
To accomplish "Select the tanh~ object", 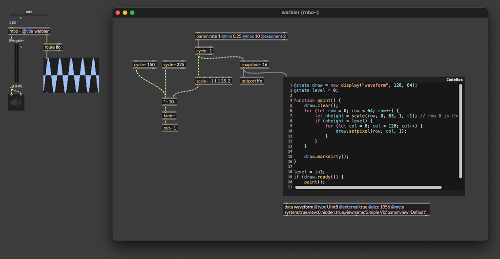I will point(169,116).
